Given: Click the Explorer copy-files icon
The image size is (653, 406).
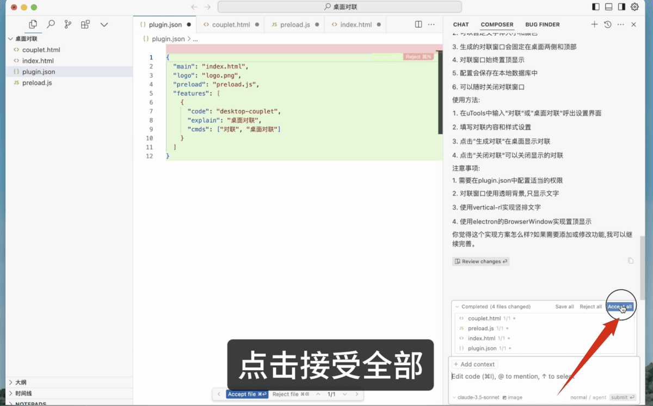Looking at the screenshot, I should pyautogui.click(x=33, y=24).
